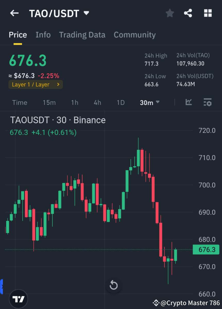The height and width of the screenshot is (309, 222).
Task: Tap the TradingView logo
Action: [x=19, y=299]
